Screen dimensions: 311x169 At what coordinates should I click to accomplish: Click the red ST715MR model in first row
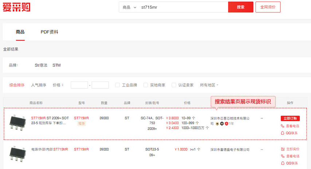(x=81, y=118)
